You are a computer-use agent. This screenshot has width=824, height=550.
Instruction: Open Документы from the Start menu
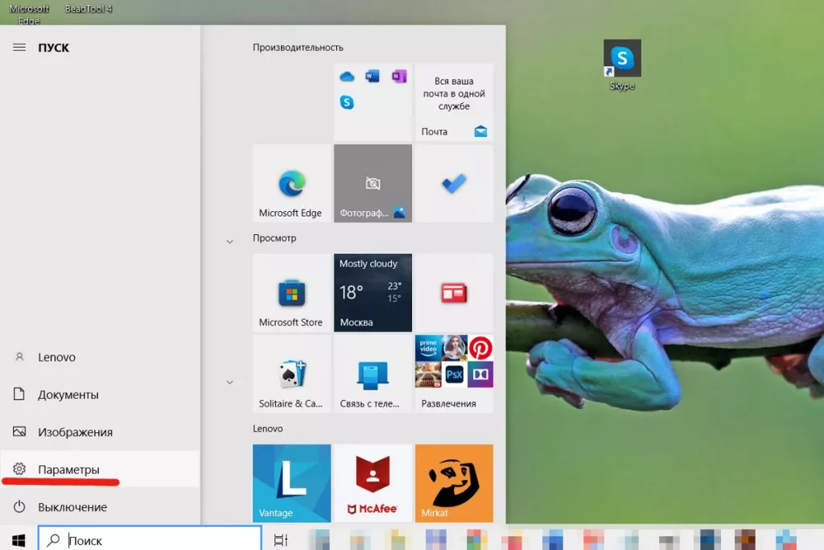100,395
